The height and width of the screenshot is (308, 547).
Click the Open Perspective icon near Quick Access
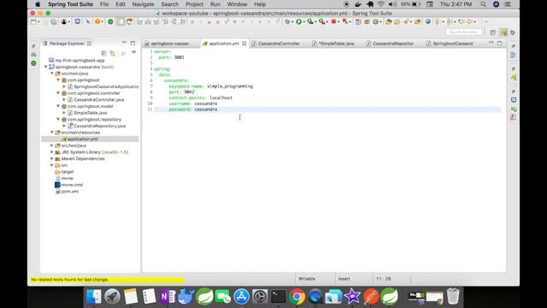coord(492,33)
